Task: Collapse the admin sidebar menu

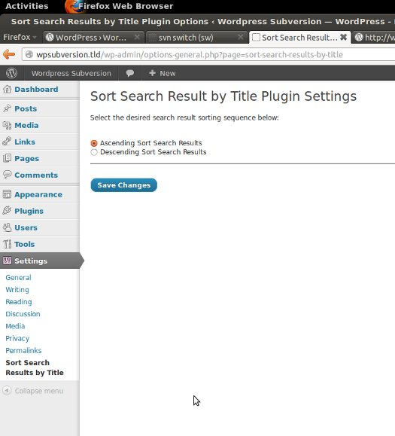Action: 33,391
